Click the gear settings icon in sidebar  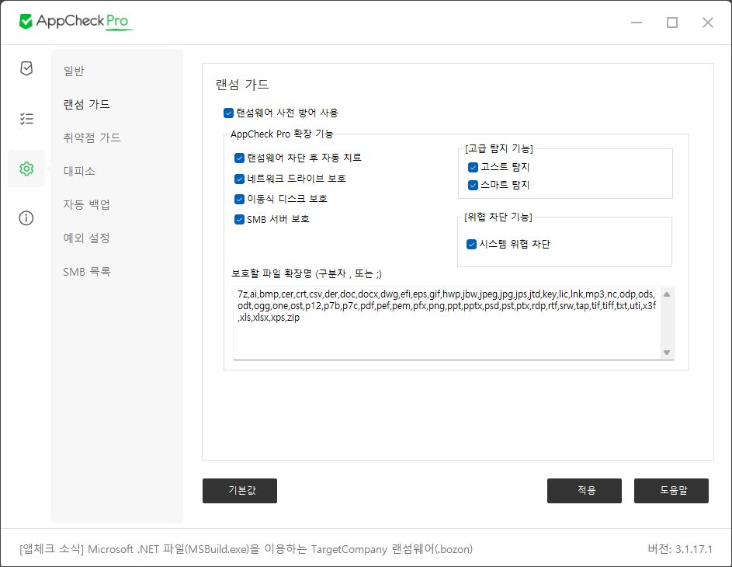click(26, 169)
